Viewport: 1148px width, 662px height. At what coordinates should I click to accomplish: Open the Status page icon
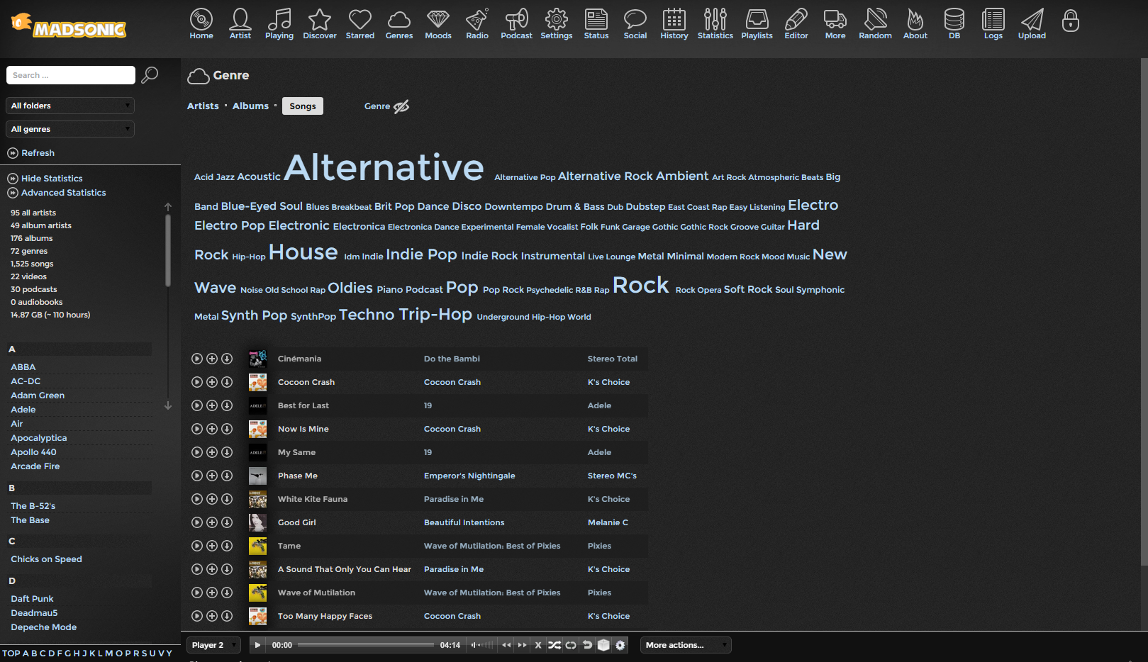596,24
